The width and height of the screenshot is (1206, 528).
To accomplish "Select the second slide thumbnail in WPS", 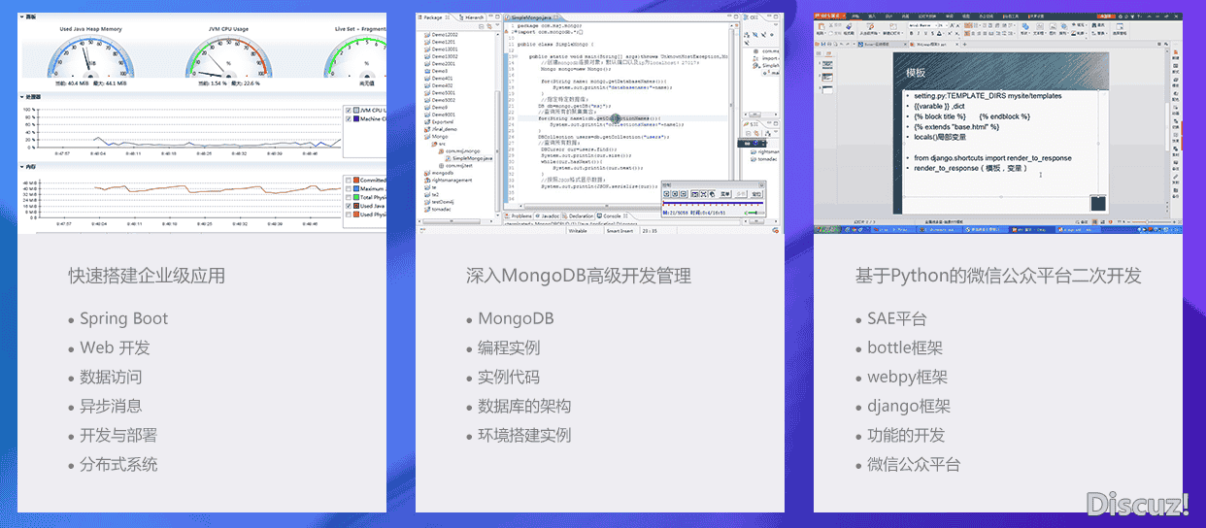I will pyautogui.click(x=827, y=77).
